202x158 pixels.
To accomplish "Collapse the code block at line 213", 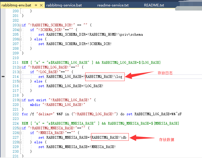I will pyautogui.click(x=20, y=72).
